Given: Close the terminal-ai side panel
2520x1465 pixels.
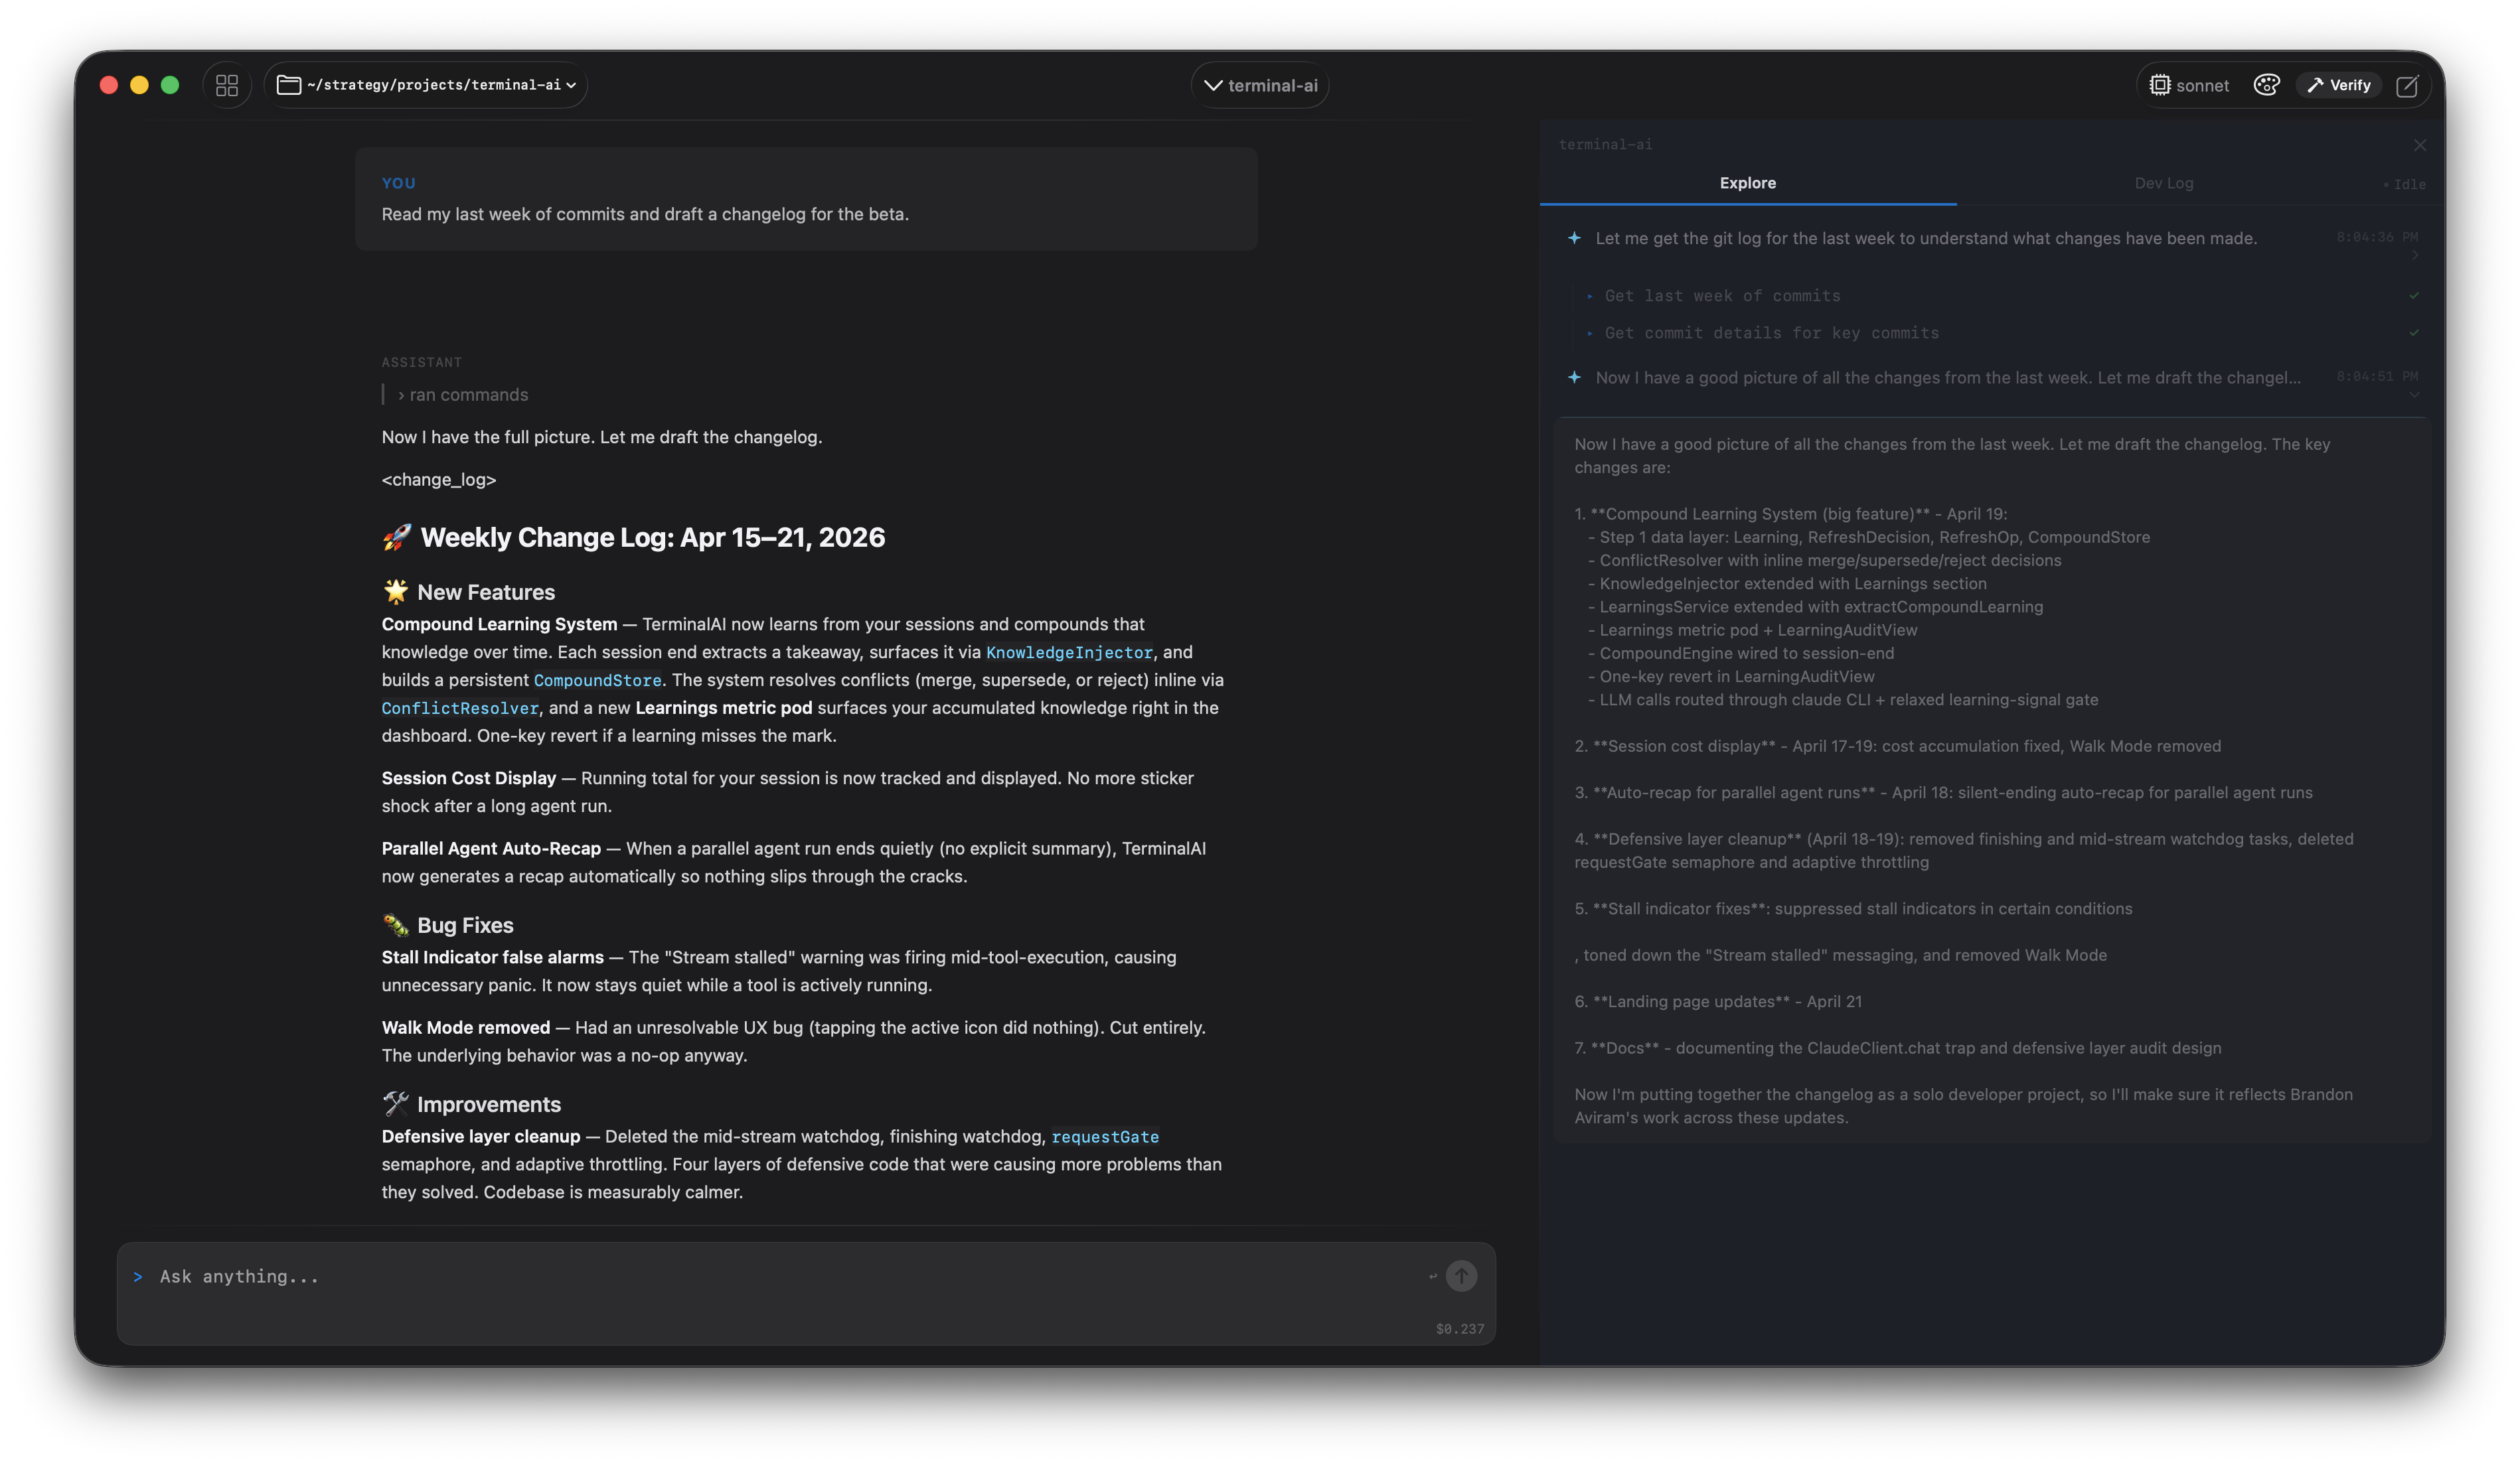Looking at the screenshot, I should (2419, 145).
